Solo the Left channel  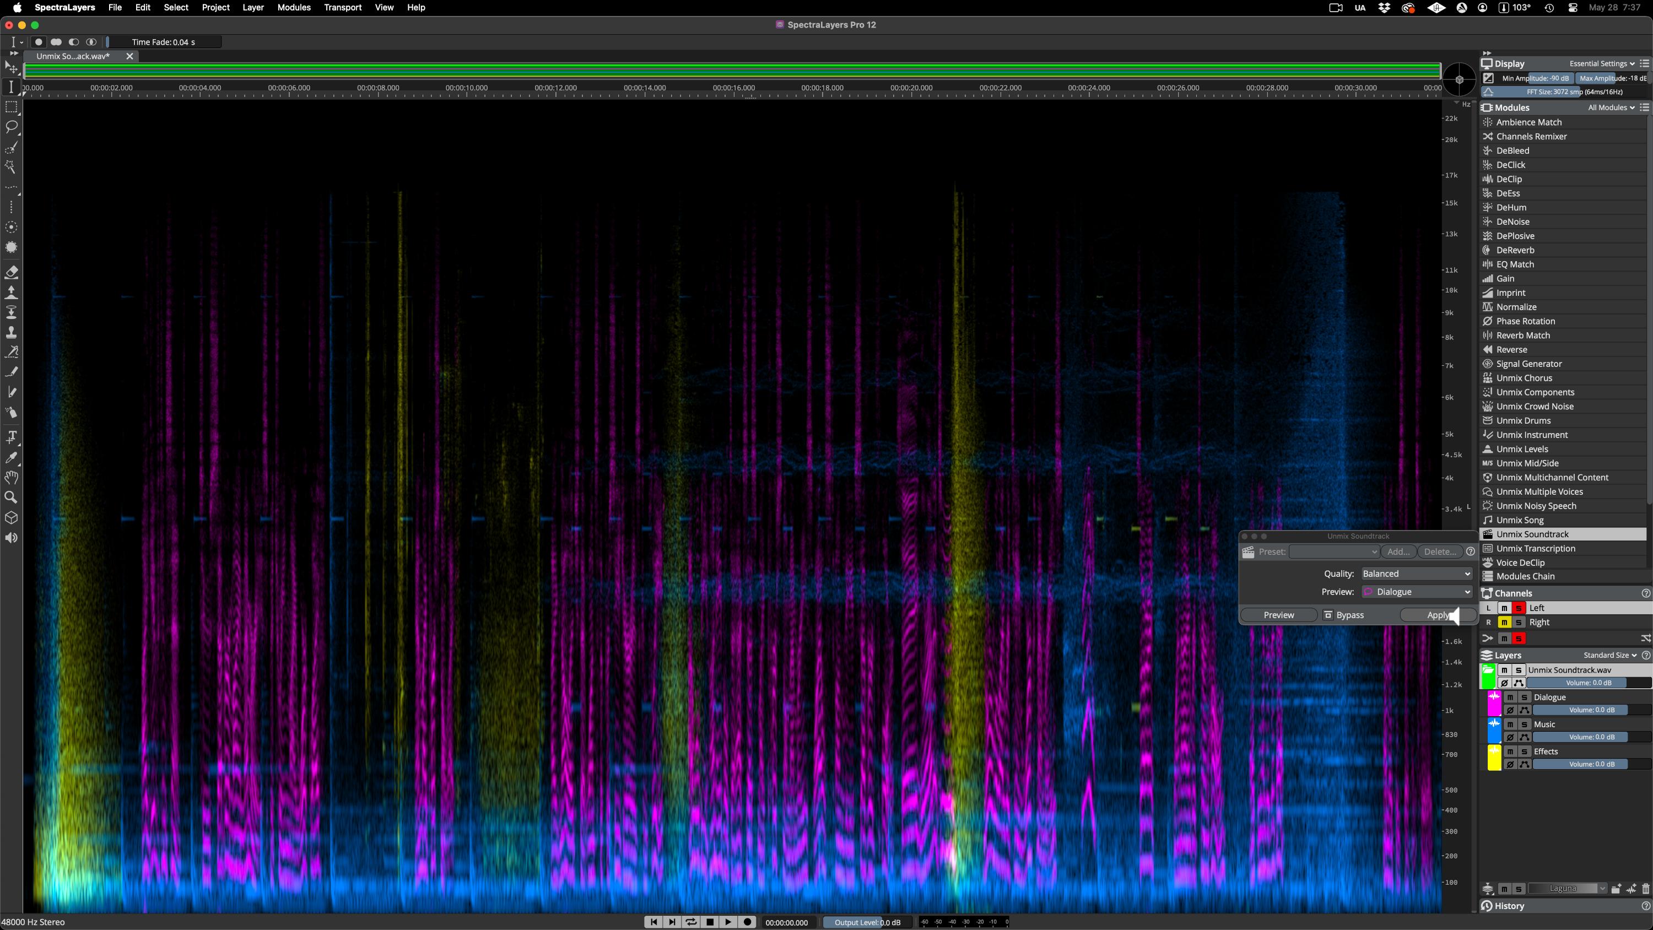(1518, 608)
